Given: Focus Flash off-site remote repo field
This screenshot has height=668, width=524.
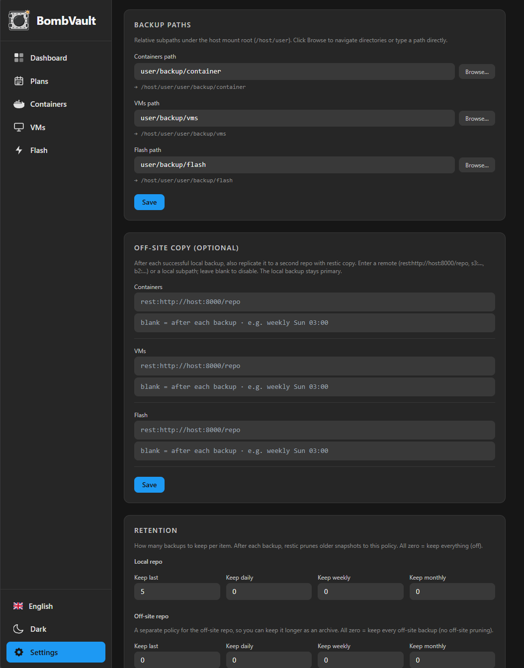Looking at the screenshot, I should click(x=315, y=430).
